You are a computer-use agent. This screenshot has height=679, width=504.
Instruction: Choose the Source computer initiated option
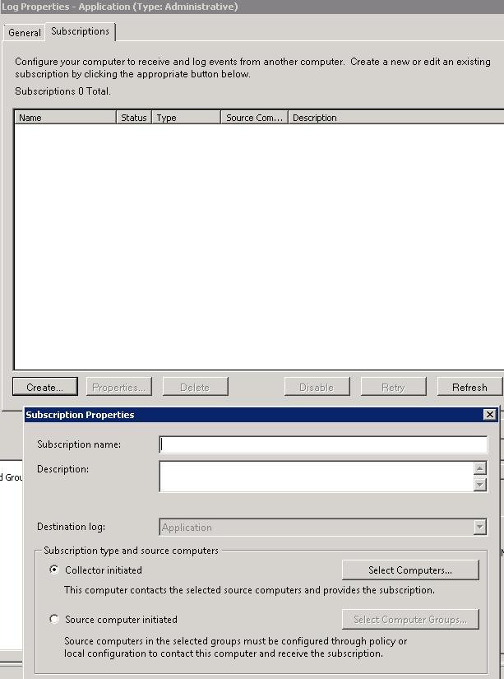[55, 619]
